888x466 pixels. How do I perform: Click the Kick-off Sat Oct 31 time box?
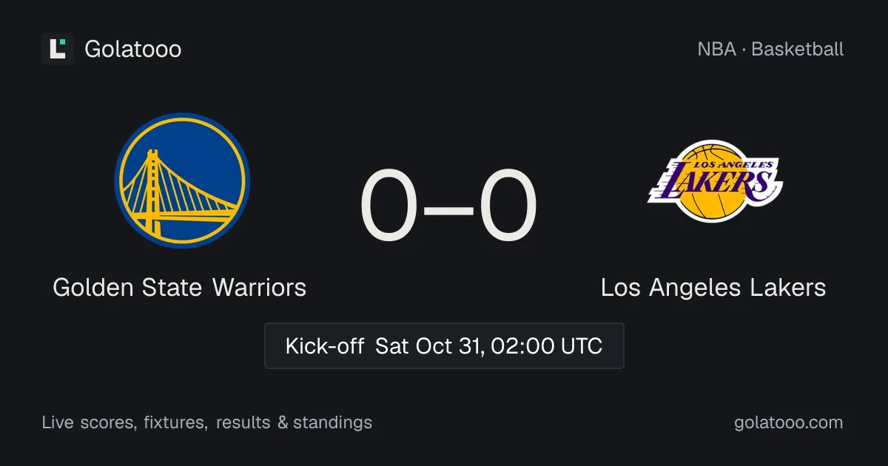coord(444,345)
